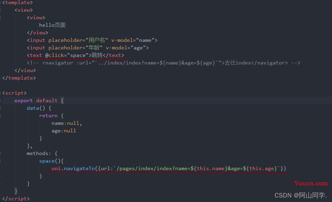Click the 'uni' object in navigateTo call
The image size is (332, 202).
(x=56, y=169)
